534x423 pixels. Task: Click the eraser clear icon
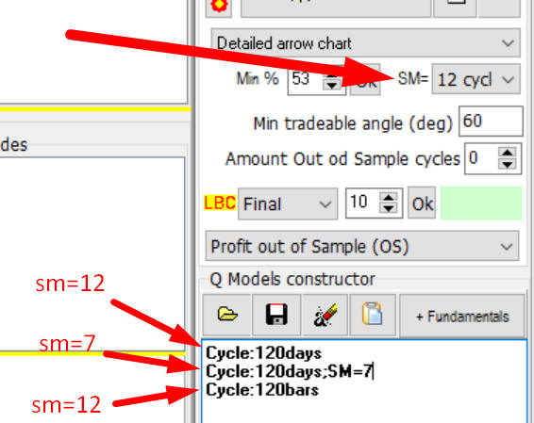point(325,315)
